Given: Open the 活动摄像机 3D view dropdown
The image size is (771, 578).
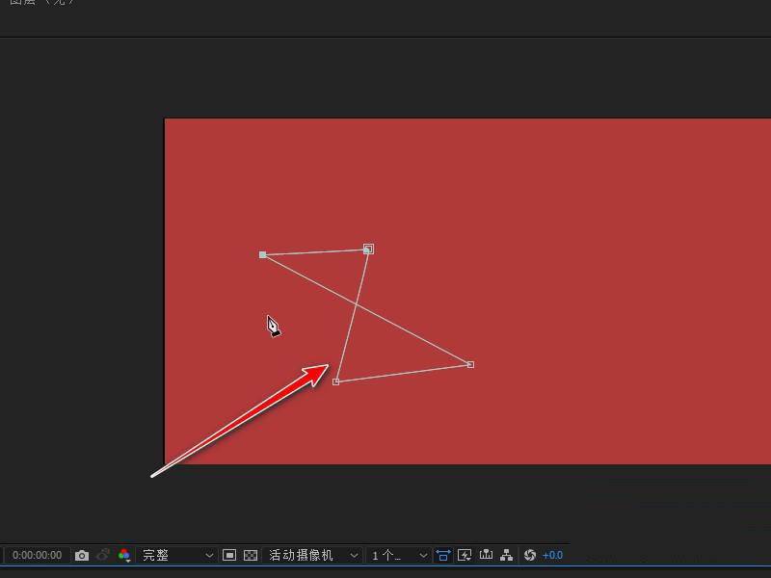Looking at the screenshot, I should click(311, 556).
